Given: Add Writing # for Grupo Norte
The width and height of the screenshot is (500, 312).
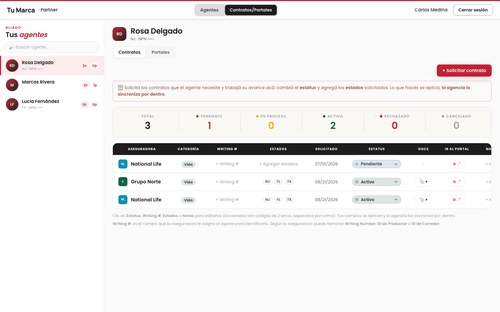Looking at the screenshot, I should [x=227, y=182].
